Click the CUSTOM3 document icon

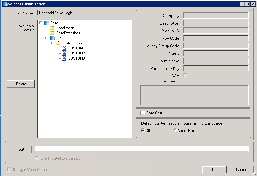click(x=64, y=58)
